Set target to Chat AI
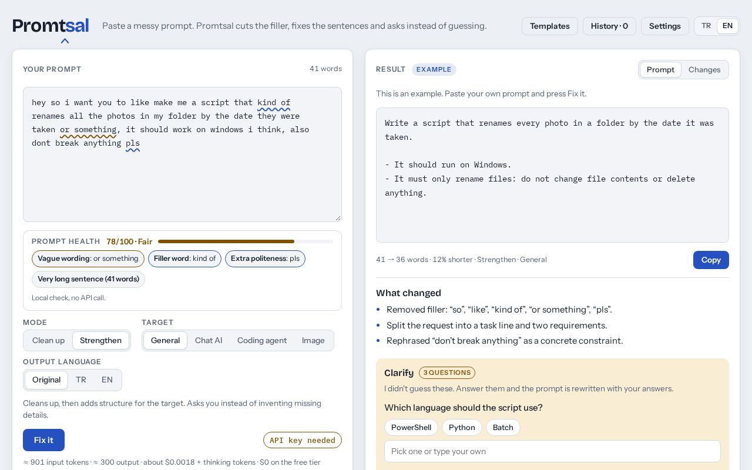 tap(209, 340)
